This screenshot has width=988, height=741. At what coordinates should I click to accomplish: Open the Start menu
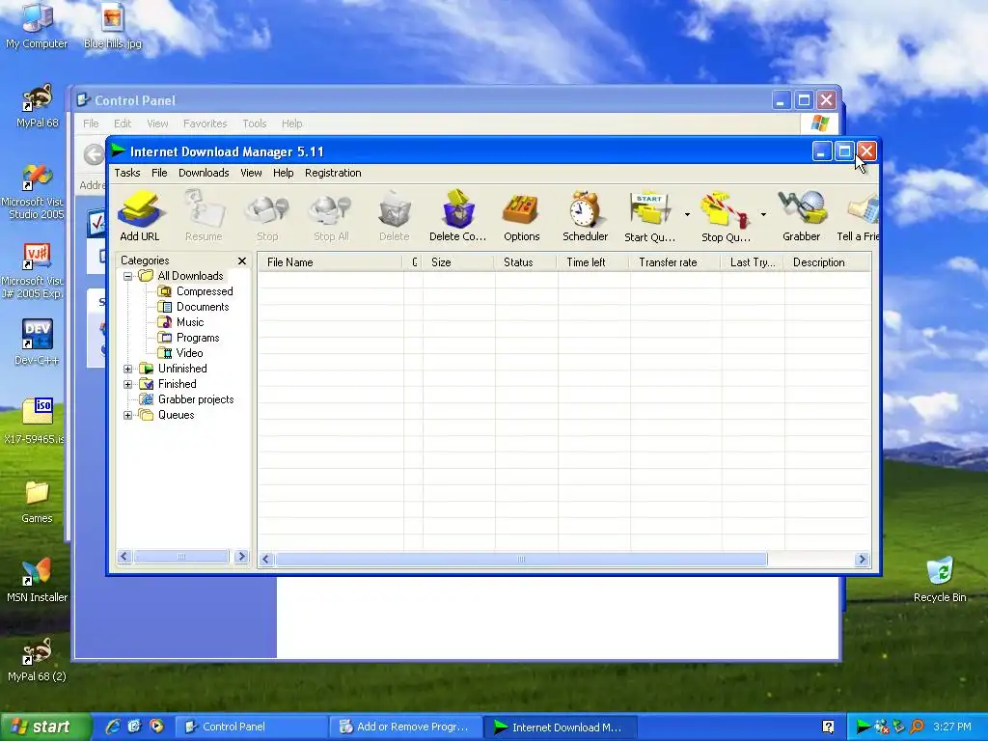tap(44, 727)
